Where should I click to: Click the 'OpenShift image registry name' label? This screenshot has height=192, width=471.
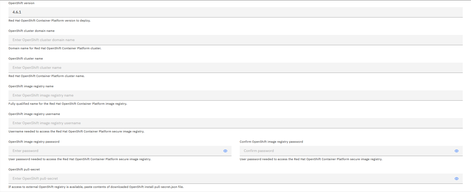coord(31,86)
